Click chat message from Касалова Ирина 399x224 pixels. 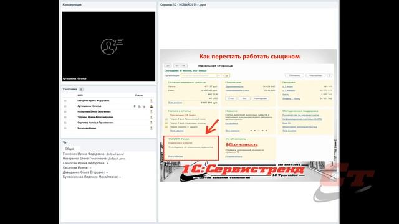(77, 167)
